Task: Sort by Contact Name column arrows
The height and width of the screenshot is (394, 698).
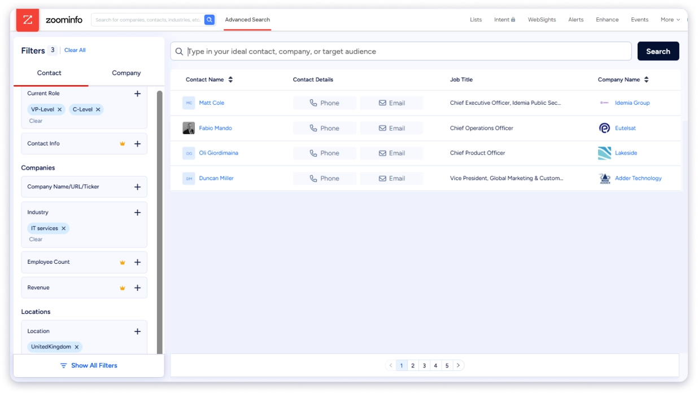Action: 230,80
